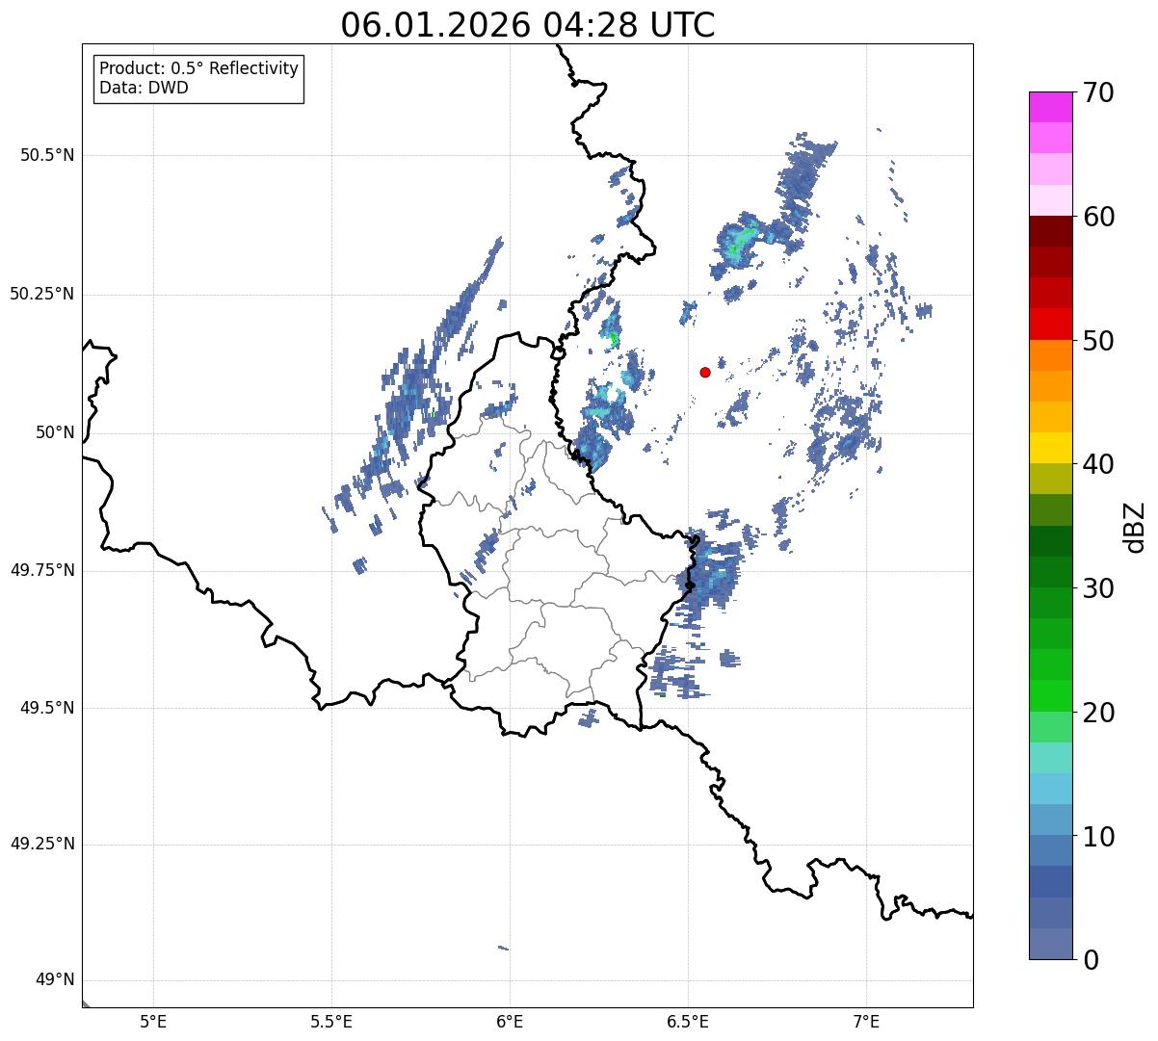
Task: Click the latitude label "49.5°N"
Action: 47,708
